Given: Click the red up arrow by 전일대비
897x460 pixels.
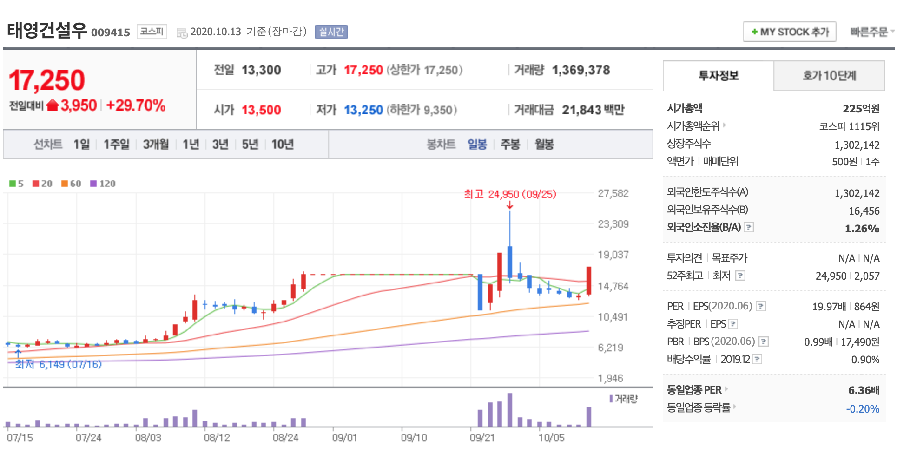Looking at the screenshot, I should pos(53,105).
